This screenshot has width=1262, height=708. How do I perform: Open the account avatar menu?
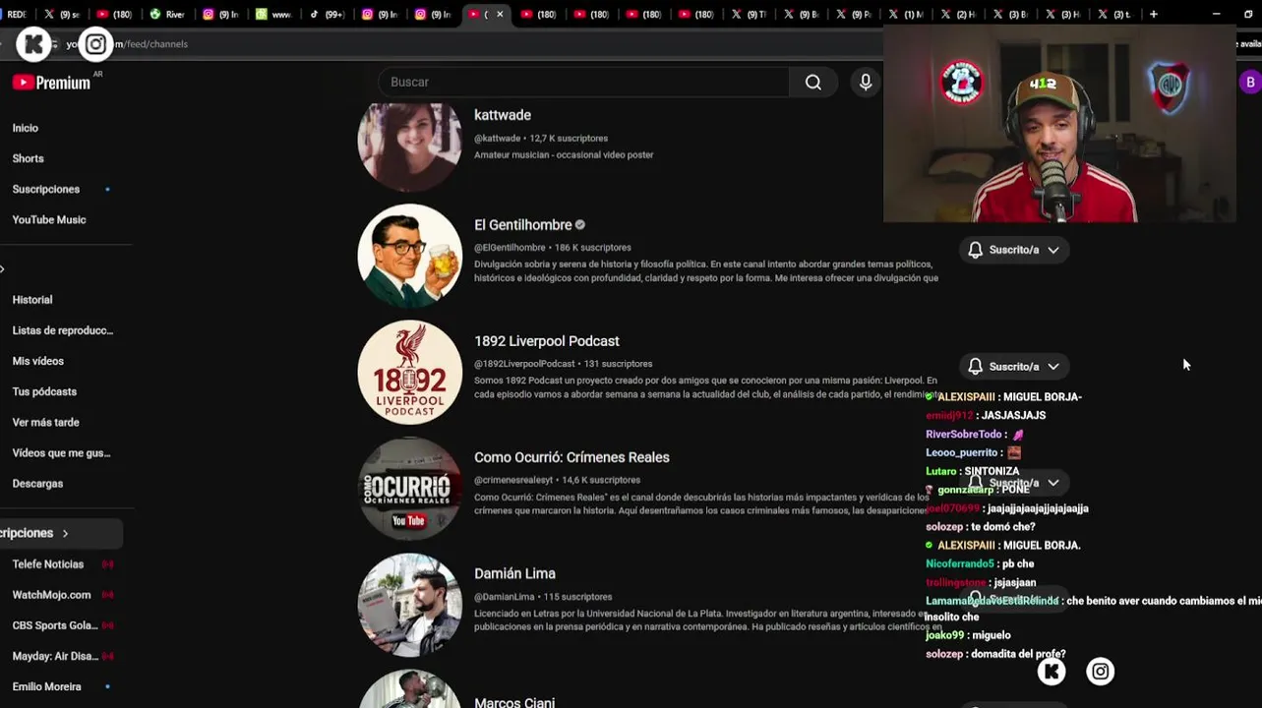tap(1250, 83)
